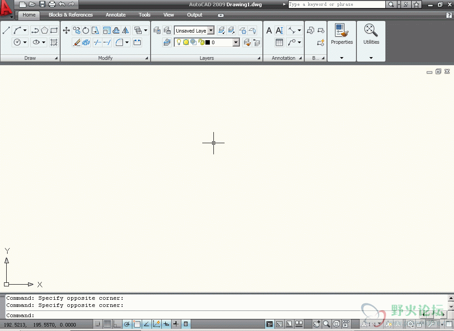The height and width of the screenshot is (331, 454).
Task: Toggle Snap Mode in status bar
Action: pyautogui.click(x=98, y=324)
